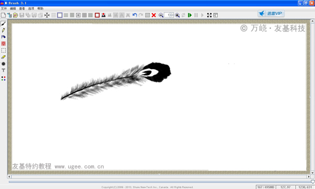This screenshot has height=189, width=315.
Task: Click the 迅雷VIP button
Action: [271, 14]
